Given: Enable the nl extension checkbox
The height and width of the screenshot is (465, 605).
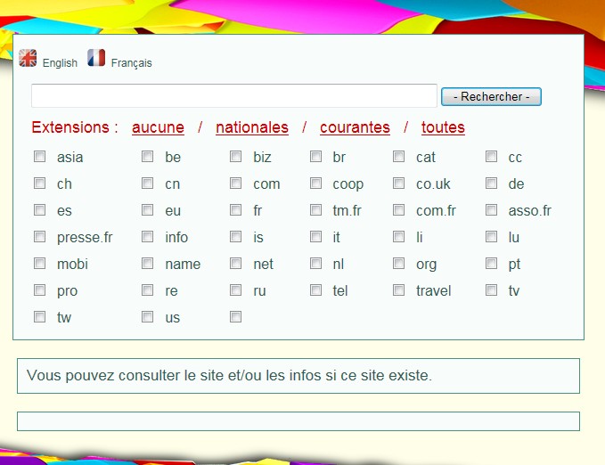Looking at the screenshot, I should tap(315, 264).
